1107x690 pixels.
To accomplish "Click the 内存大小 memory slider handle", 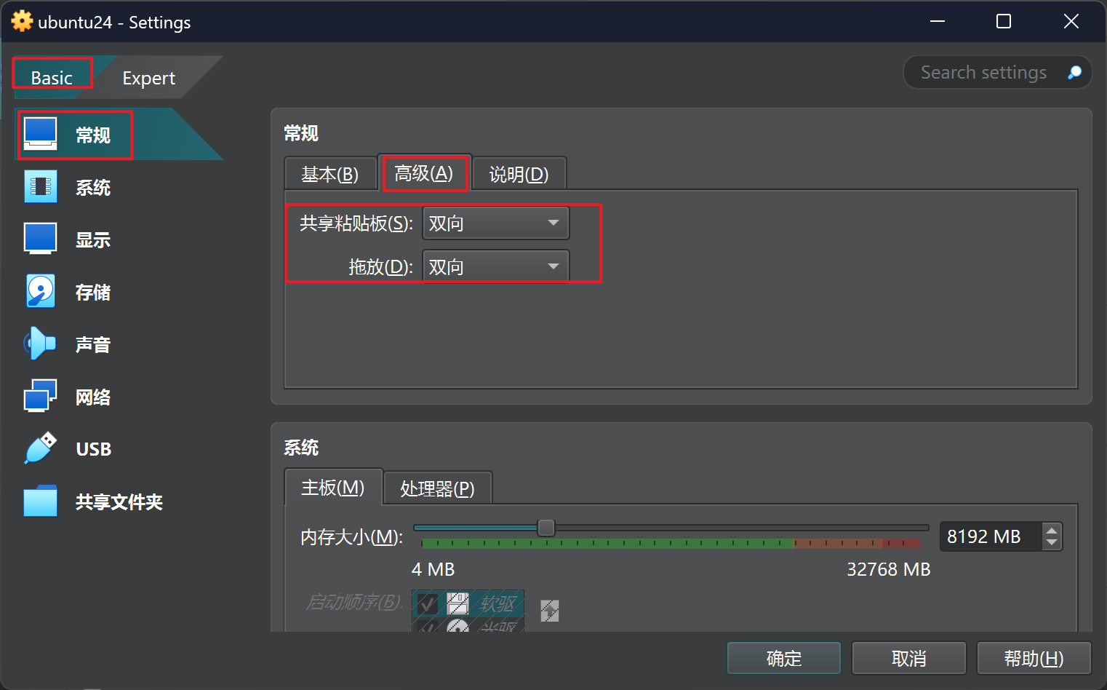I will coord(545,528).
